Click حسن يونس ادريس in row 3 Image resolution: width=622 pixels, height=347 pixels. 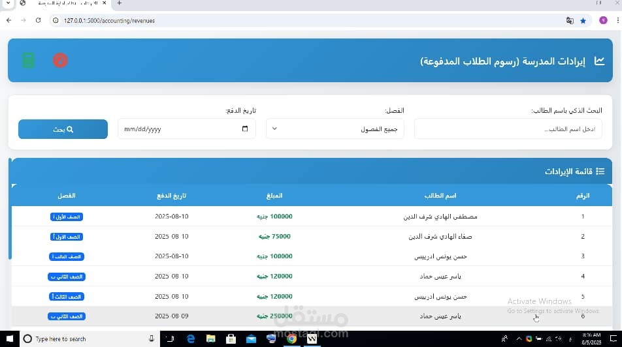coord(440,257)
